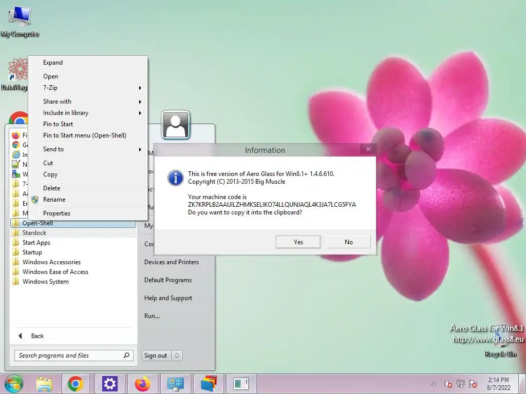Choose Cut from the context menu
The width and height of the screenshot is (526, 394).
tap(88, 163)
